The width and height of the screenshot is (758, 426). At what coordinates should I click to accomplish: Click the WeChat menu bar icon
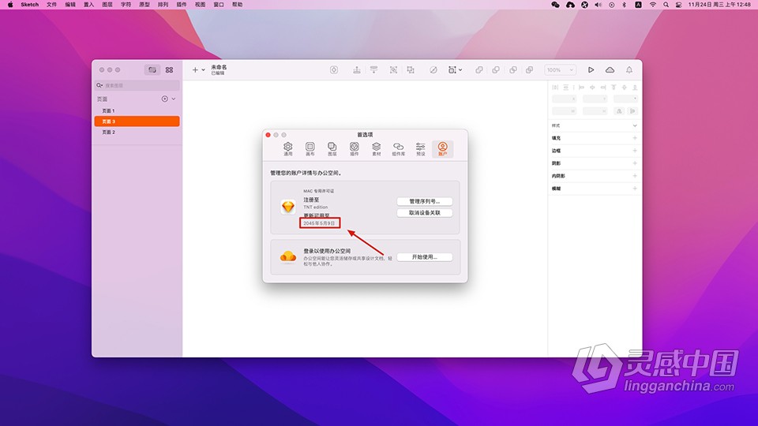coord(555,5)
